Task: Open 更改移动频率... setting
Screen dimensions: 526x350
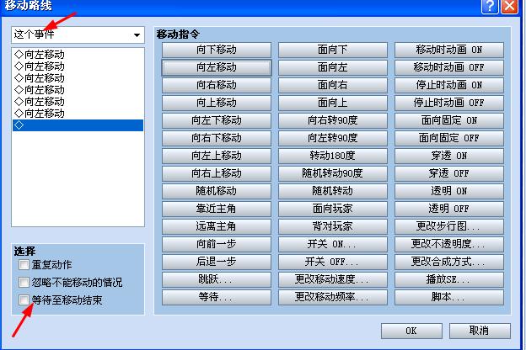Action: coord(333,297)
